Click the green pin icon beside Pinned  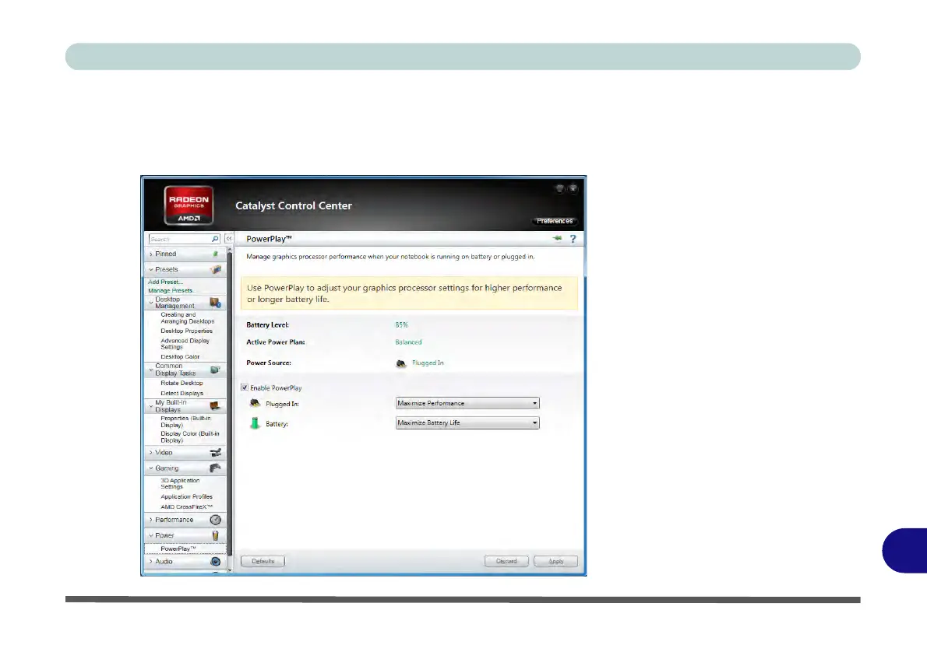(x=215, y=254)
